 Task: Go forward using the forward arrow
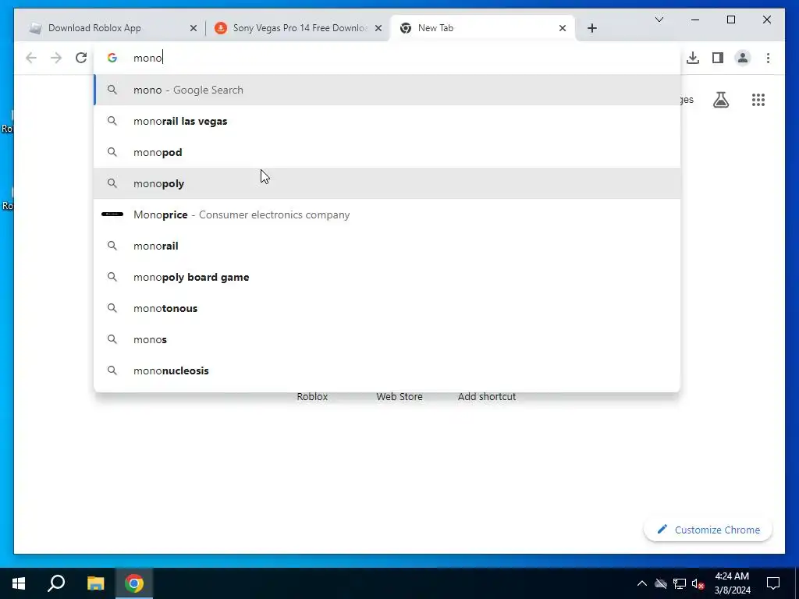[x=56, y=58]
